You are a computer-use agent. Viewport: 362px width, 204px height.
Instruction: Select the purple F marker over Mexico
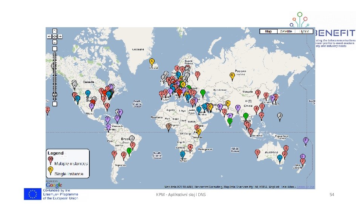(92, 107)
